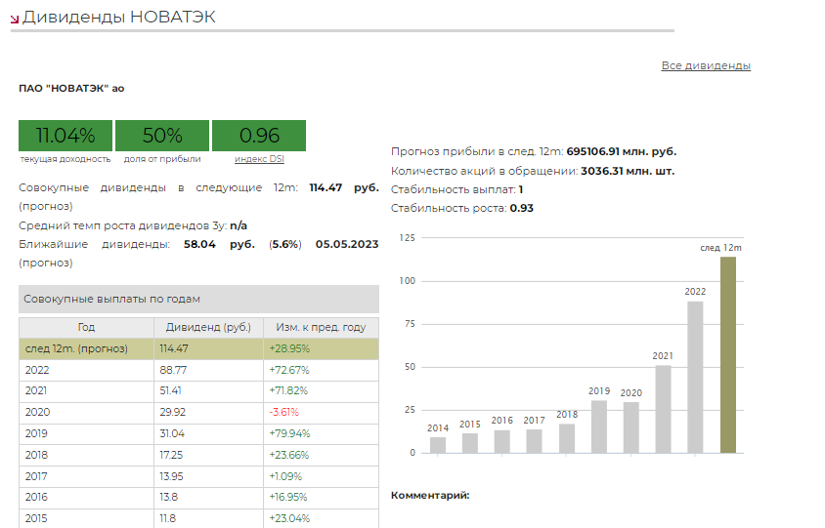The image size is (825, 528).
Task: Open the Все дивиденды link
Action: click(x=706, y=65)
